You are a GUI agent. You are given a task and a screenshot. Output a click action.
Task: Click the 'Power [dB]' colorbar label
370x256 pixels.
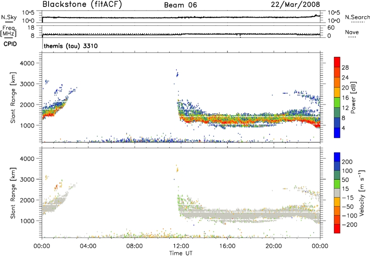(x=353, y=98)
